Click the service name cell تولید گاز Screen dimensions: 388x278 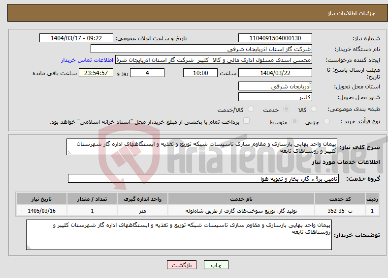click(x=241, y=211)
